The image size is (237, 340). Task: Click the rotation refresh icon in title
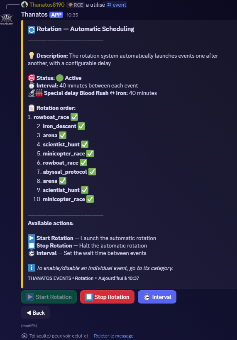32,29
